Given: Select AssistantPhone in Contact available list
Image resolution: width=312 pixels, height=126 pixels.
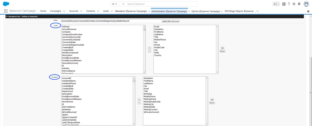Looking at the screenshot, I should point(69,83).
